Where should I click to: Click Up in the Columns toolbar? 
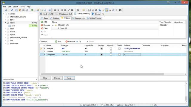(x=79, y=42)
